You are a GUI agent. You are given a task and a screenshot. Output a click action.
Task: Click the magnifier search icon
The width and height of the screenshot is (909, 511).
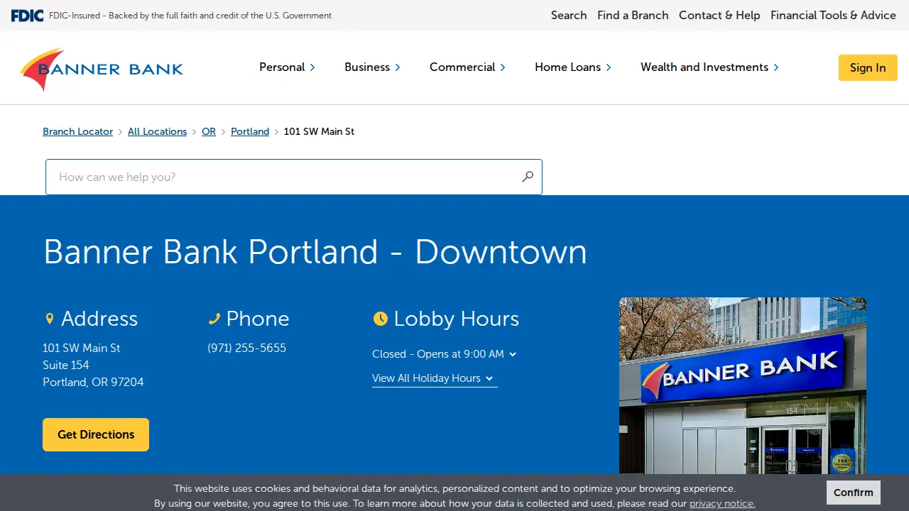pyautogui.click(x=528, y=177)
